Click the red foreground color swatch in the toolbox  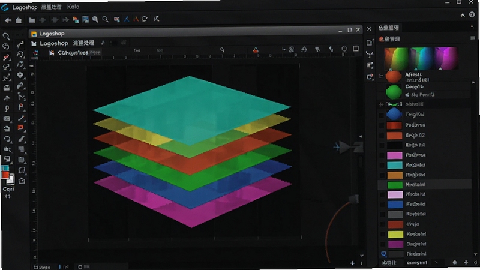(5, 175)
